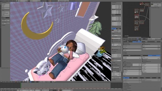Click the screen layout browse icon beside Default

tap(16, 1)
